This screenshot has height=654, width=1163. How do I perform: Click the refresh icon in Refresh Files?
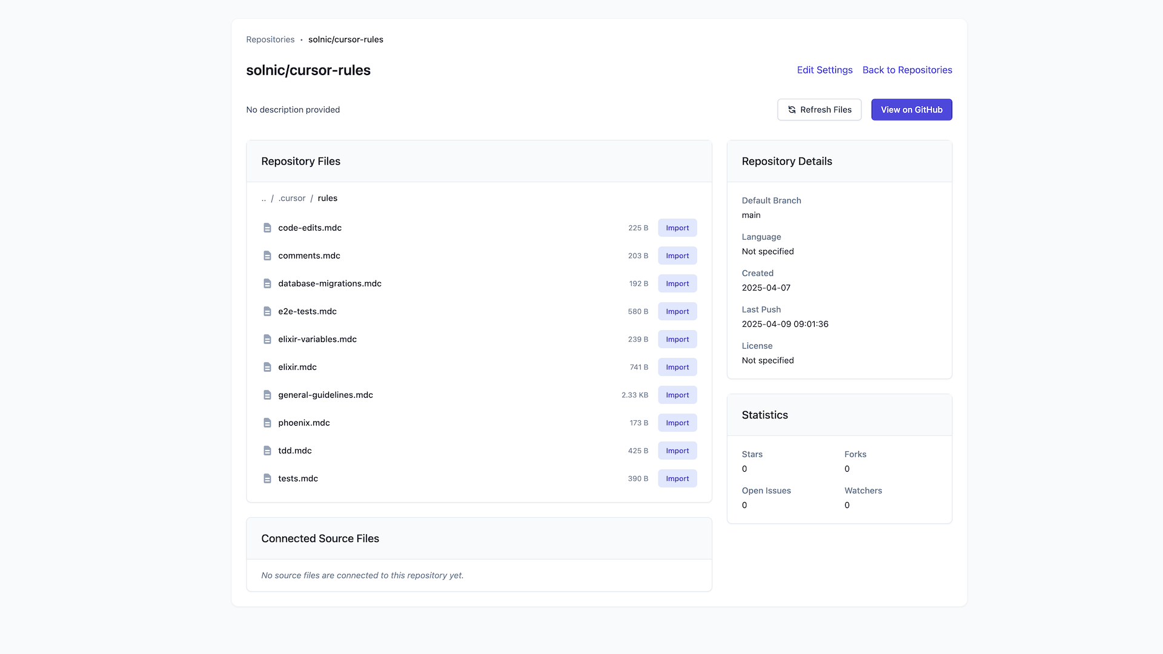click(x=792, y=110)
